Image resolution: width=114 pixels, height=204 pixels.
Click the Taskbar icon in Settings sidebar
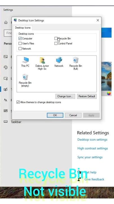pyautogui.click(x=6, y=122)
